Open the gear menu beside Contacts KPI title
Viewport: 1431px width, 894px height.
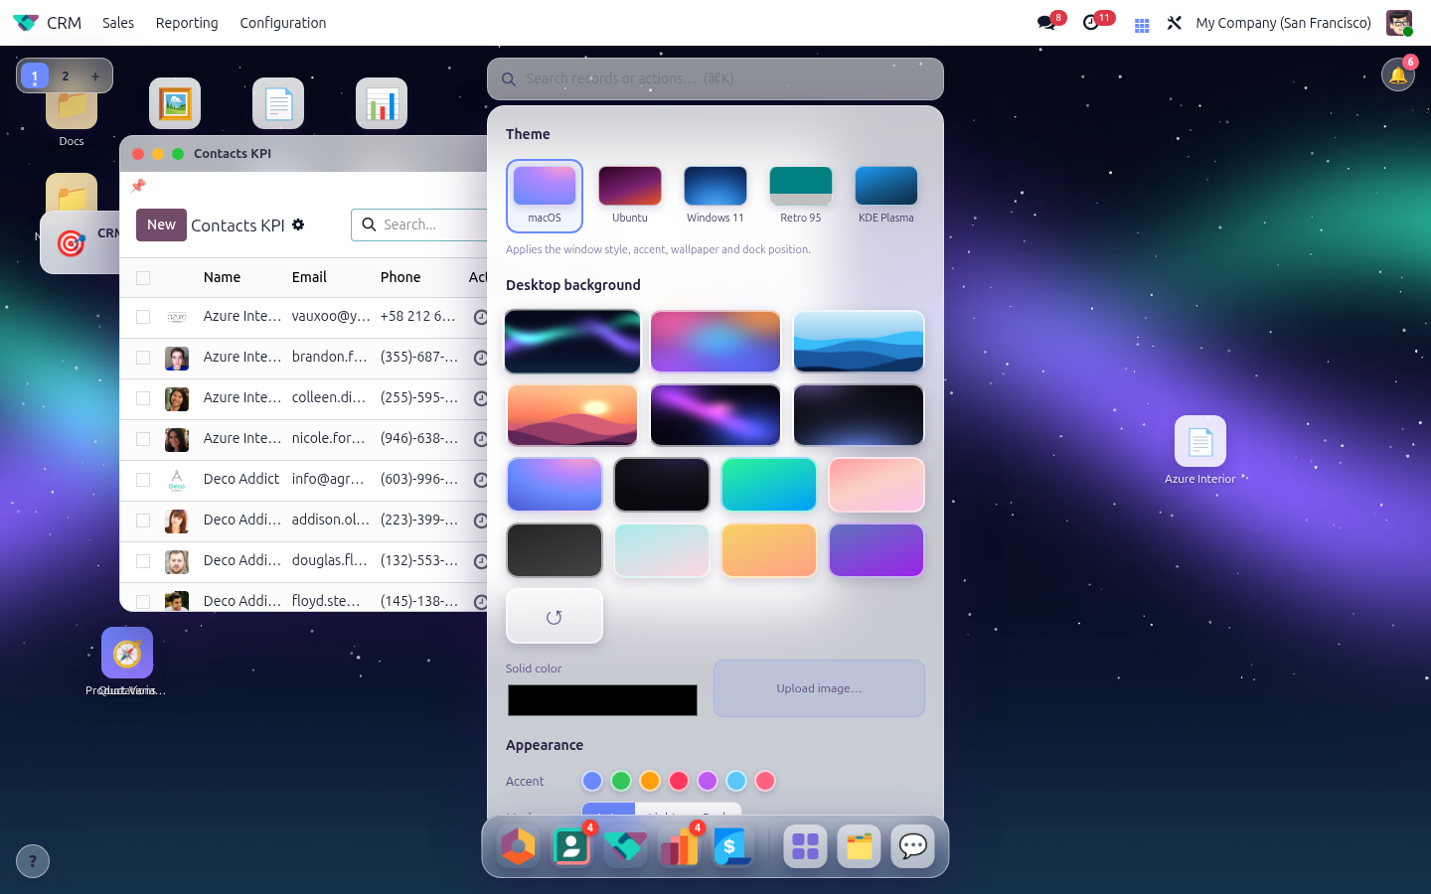(298, 224)
